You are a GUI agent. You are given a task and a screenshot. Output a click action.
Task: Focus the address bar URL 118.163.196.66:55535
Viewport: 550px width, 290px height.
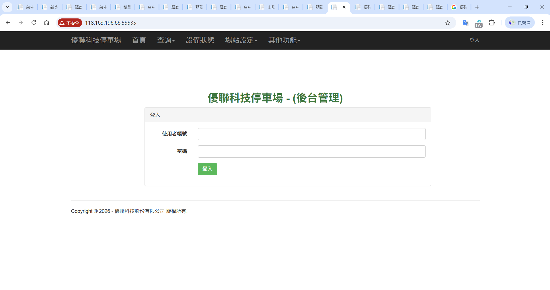(x=110, y=23)
